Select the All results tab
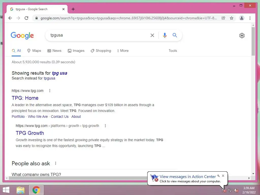260x195 pixels. tap(16, 51)
